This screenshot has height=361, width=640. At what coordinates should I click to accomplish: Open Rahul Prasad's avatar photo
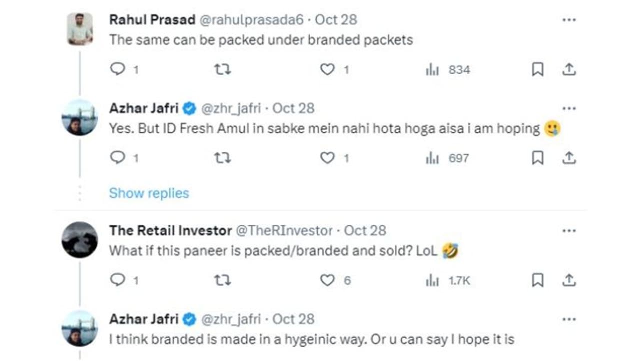(79, 29)
